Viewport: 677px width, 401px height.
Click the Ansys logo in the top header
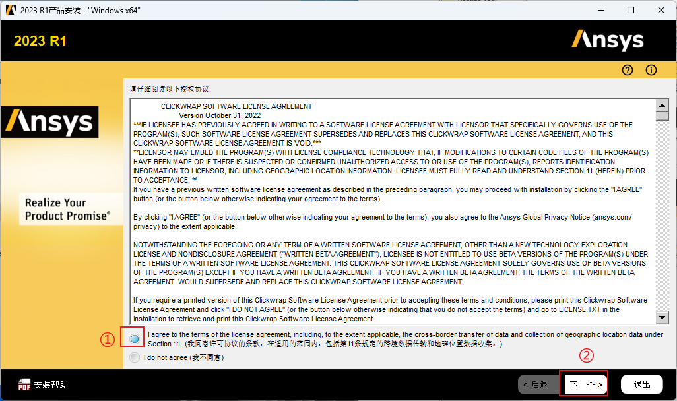(x=608, y=40)
